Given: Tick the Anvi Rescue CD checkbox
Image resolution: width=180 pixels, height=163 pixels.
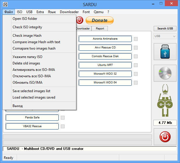Looking at the screenshot, I should tap(136, 48).
